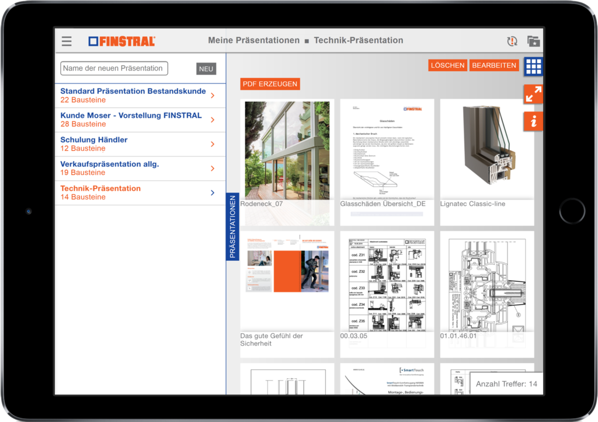The width and height of the screenshot is (598, 422).
Task: Click the FINSTRAL logo
Action: (121, 41)
